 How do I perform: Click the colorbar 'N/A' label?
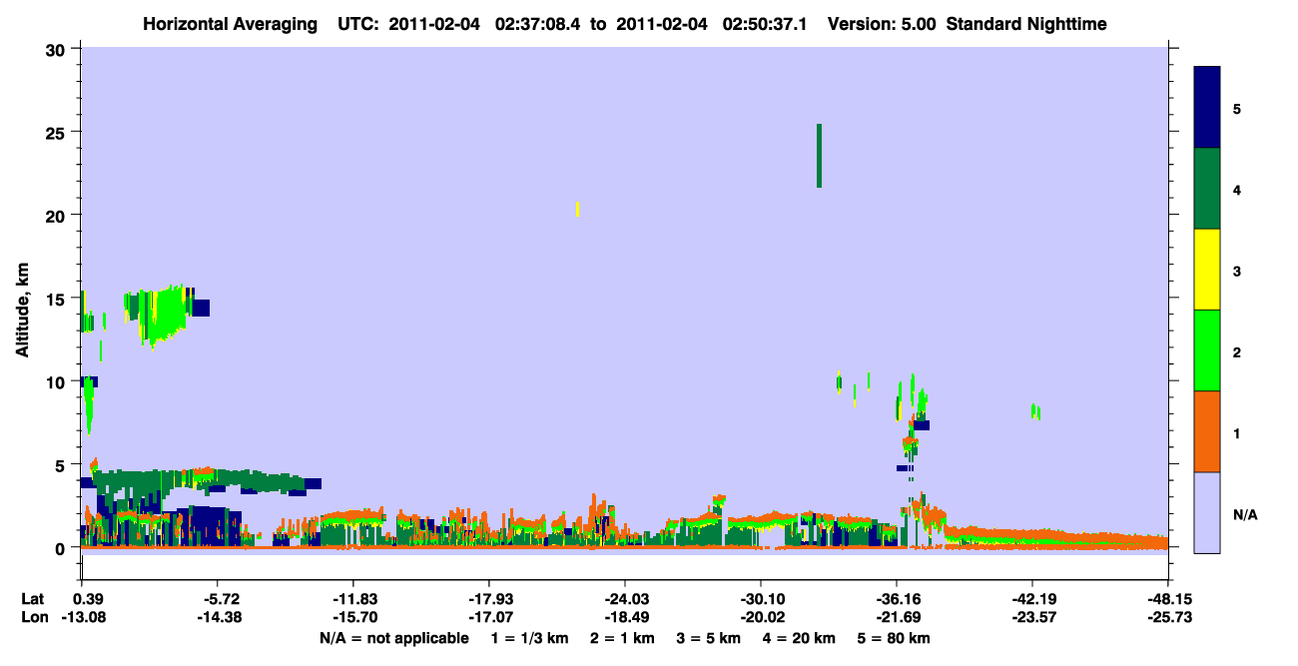click(1244, 514)
